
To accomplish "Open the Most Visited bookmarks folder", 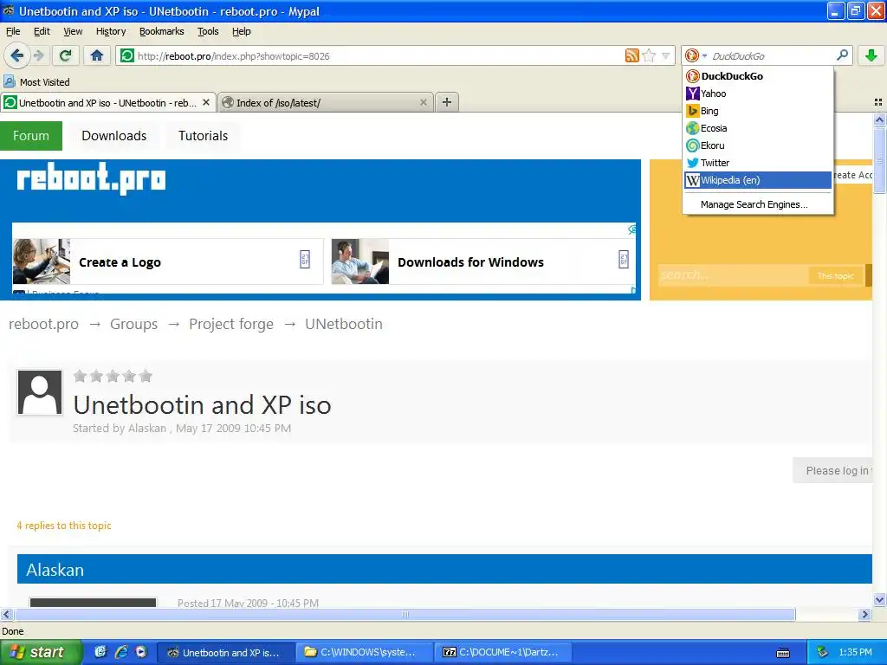I will click(36, 82).
